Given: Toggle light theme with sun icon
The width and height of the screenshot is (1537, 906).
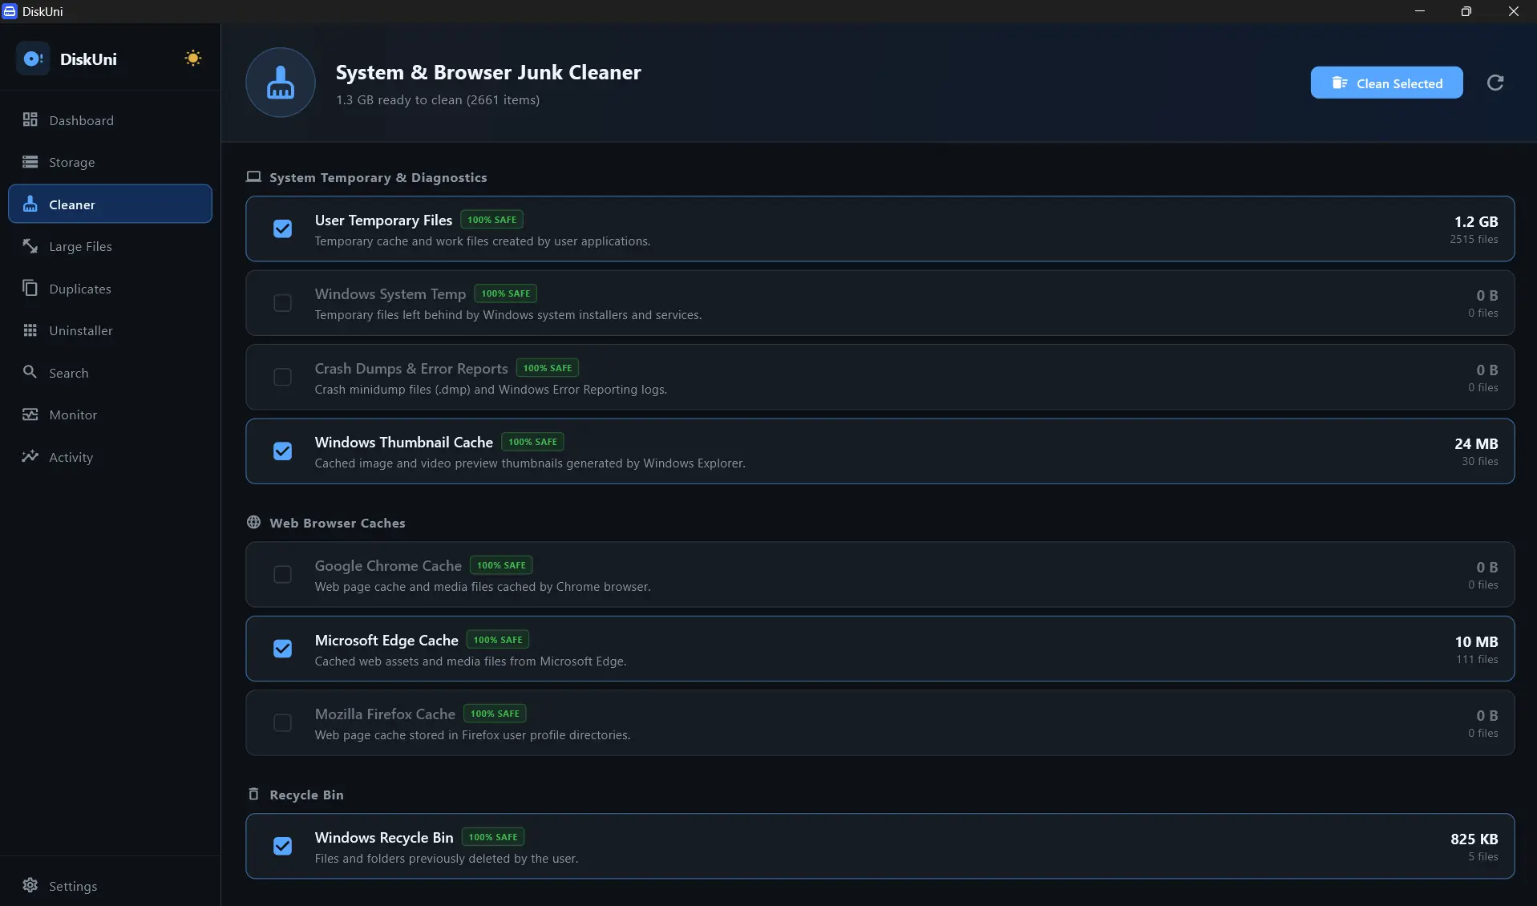Looking at the screenshot, I should tap(193, 59).
